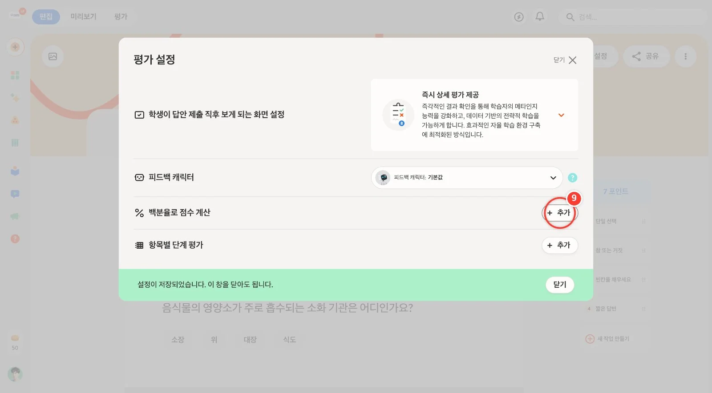Click the 7 포인트 label
This screenshot has width=712, height=393.
[616, 191]
